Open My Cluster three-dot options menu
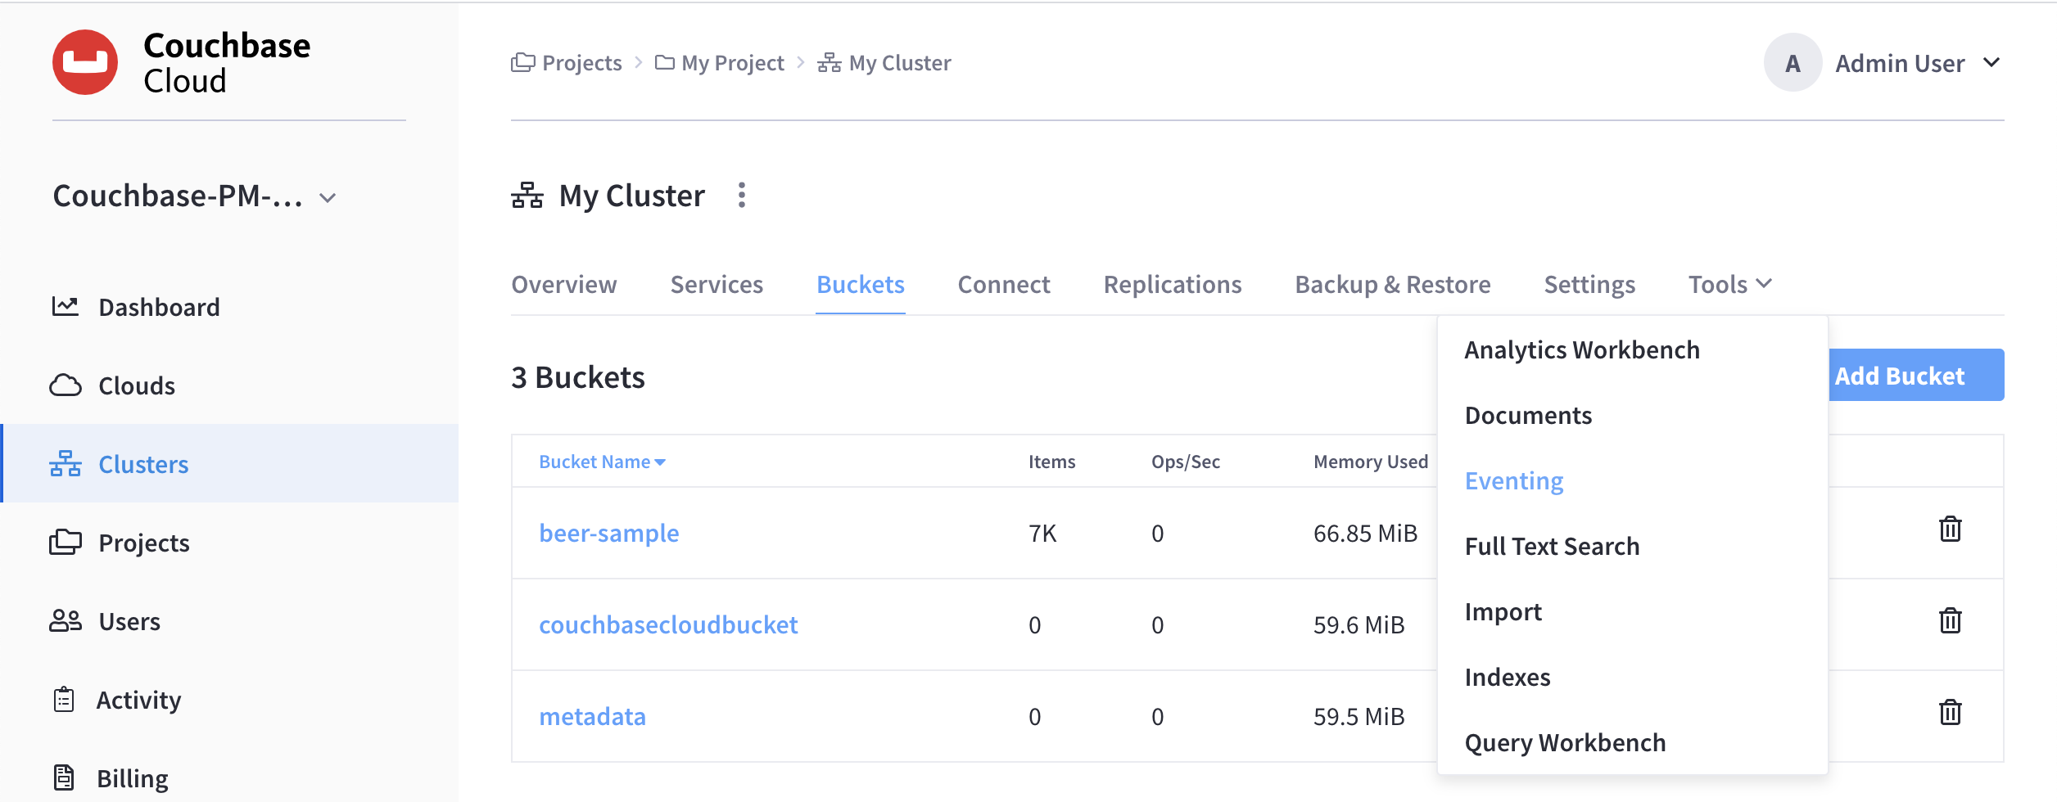 tap(741, 196)
